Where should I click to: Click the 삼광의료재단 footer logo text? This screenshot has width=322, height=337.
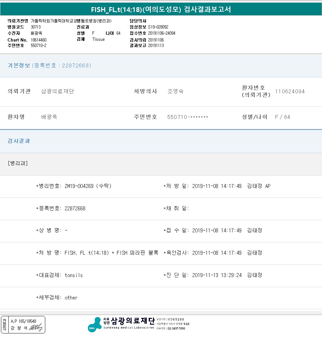click(x=133, y=321)
